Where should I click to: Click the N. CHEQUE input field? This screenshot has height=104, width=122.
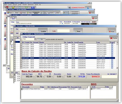click(109, 77)
